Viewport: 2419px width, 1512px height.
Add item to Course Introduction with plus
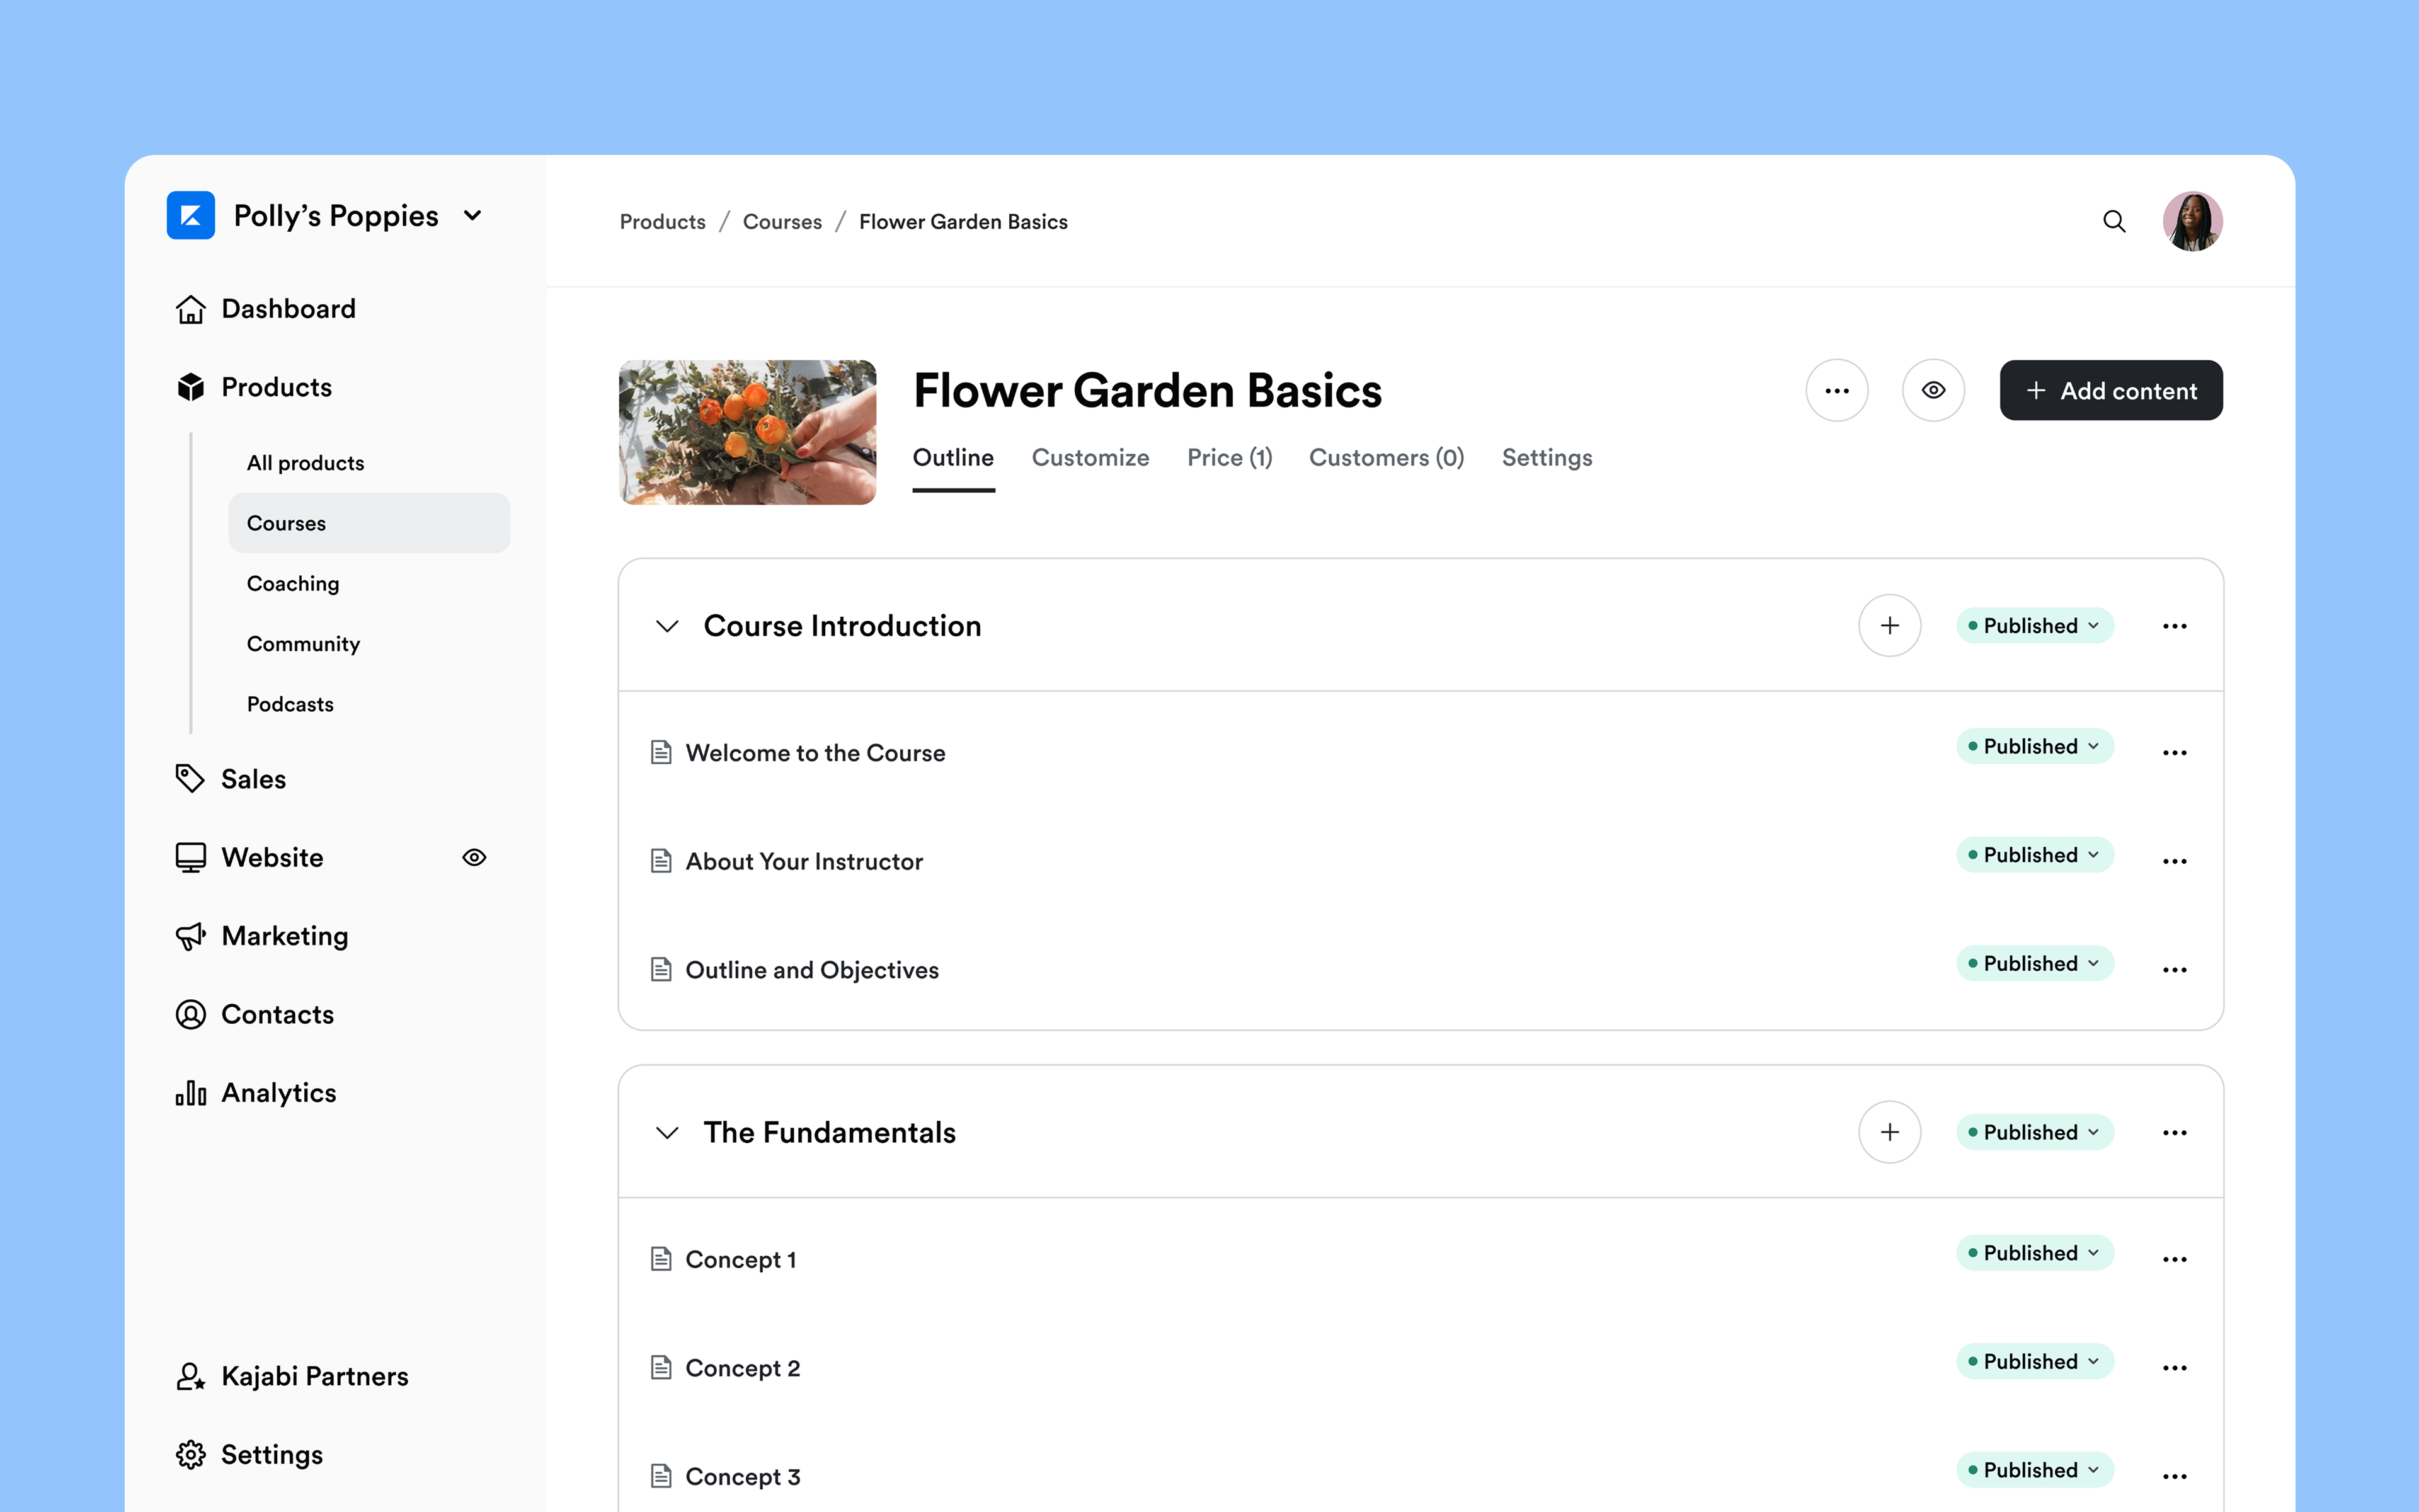(1889, 626)
